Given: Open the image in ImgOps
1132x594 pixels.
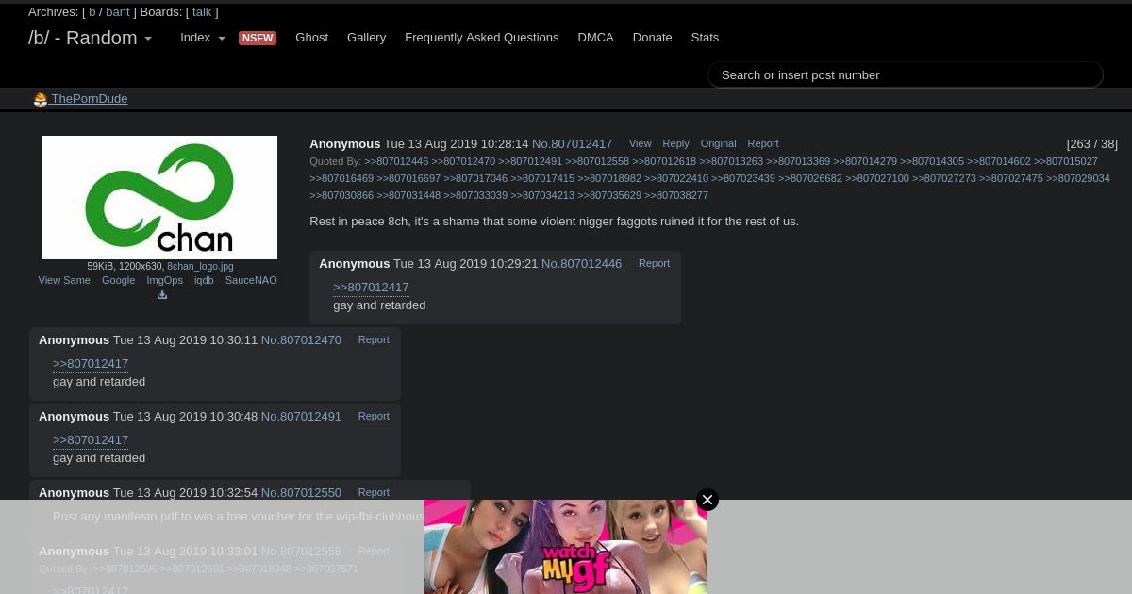Looking at the screenshot, I should point(165,281).
